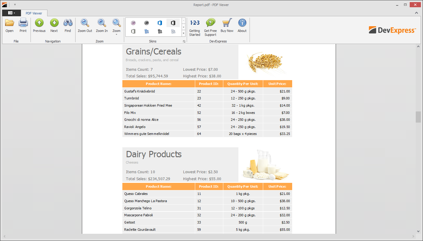The image size is (423, 241).
Task: Apply the Dark Gray tile skin
Action: [x=160, y=31]
